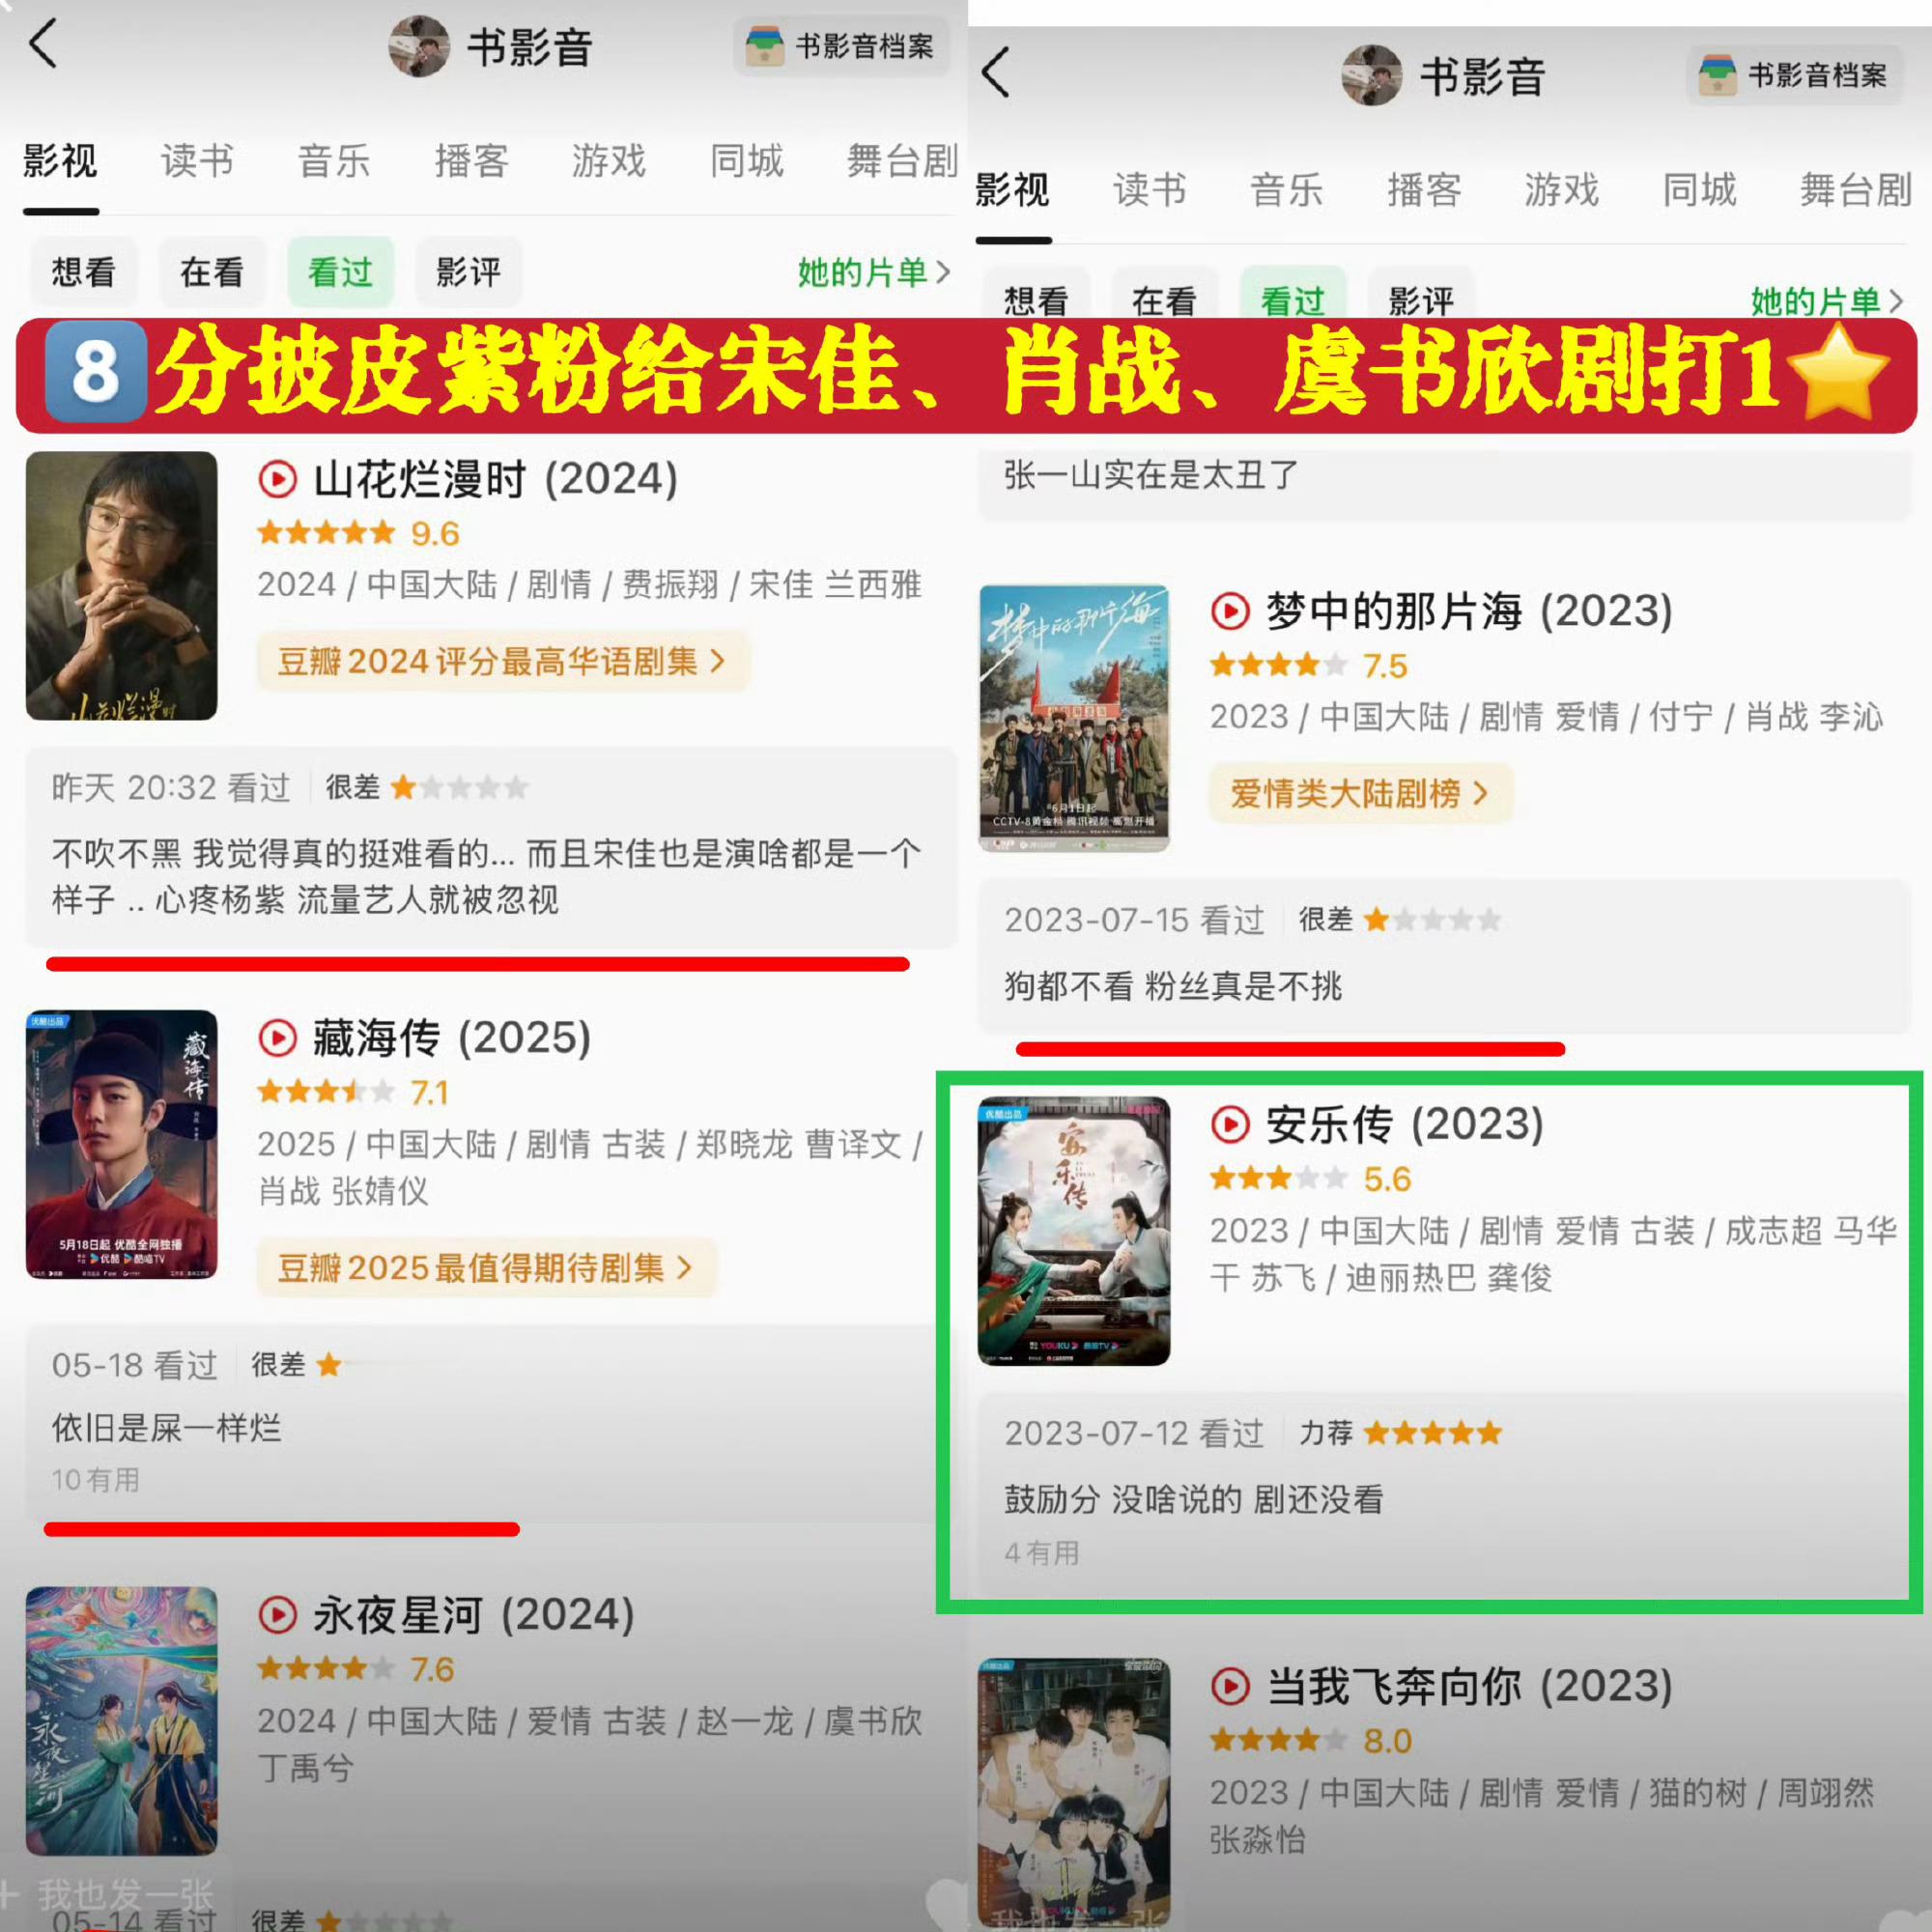Switch to 音乐 tab on right
This screenshot has height=1932, width=1932.
(1286, 190)
